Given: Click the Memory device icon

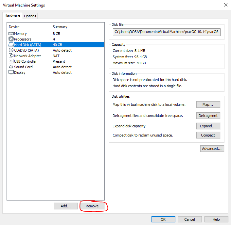Looking at the screenshot, I should click(x=11, y=34).
